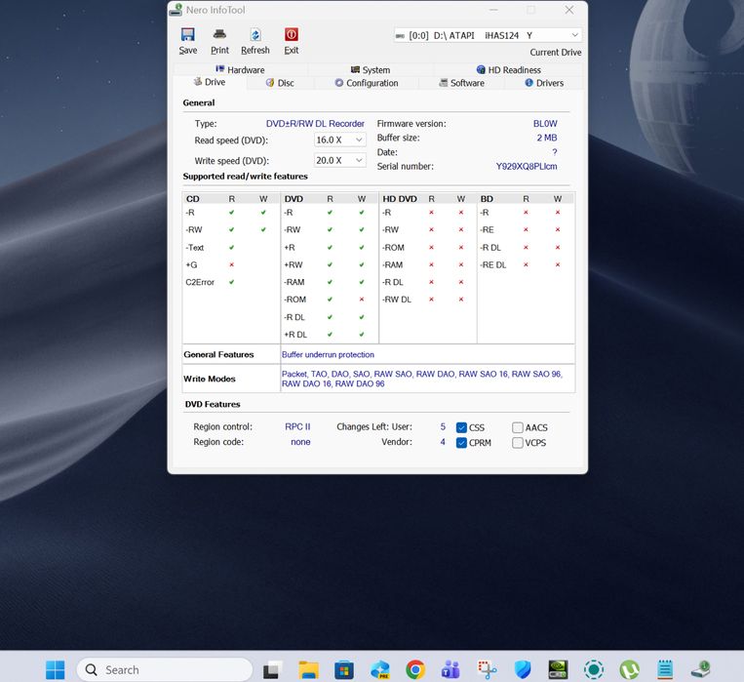Click the Hardware tab icon

220,69
